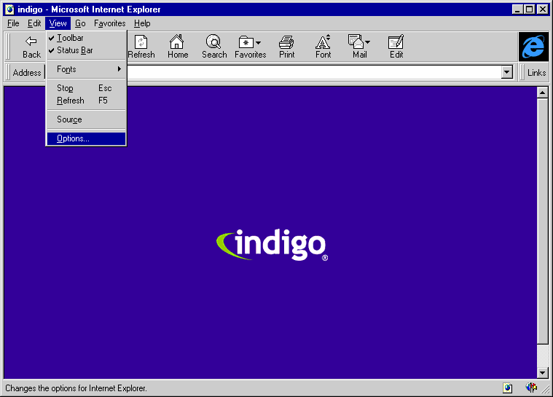
Task: Close the open View menu
Action: (x=58, y=23)
